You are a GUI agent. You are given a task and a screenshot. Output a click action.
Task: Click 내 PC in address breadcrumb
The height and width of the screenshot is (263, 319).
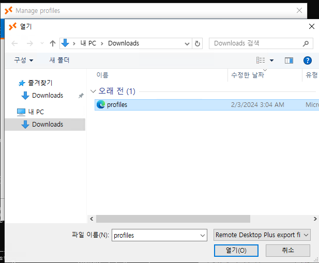pyautogui.click(x=88, y=43)
